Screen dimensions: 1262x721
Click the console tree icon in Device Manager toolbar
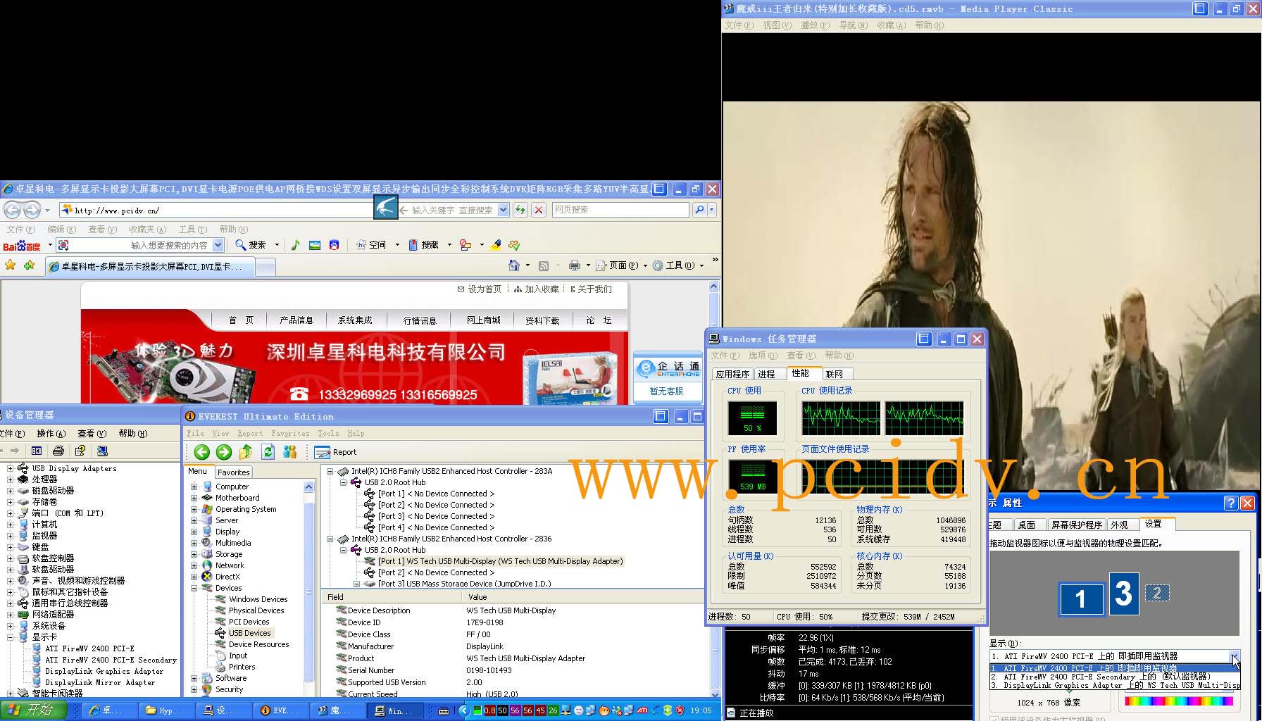[37, 451]
